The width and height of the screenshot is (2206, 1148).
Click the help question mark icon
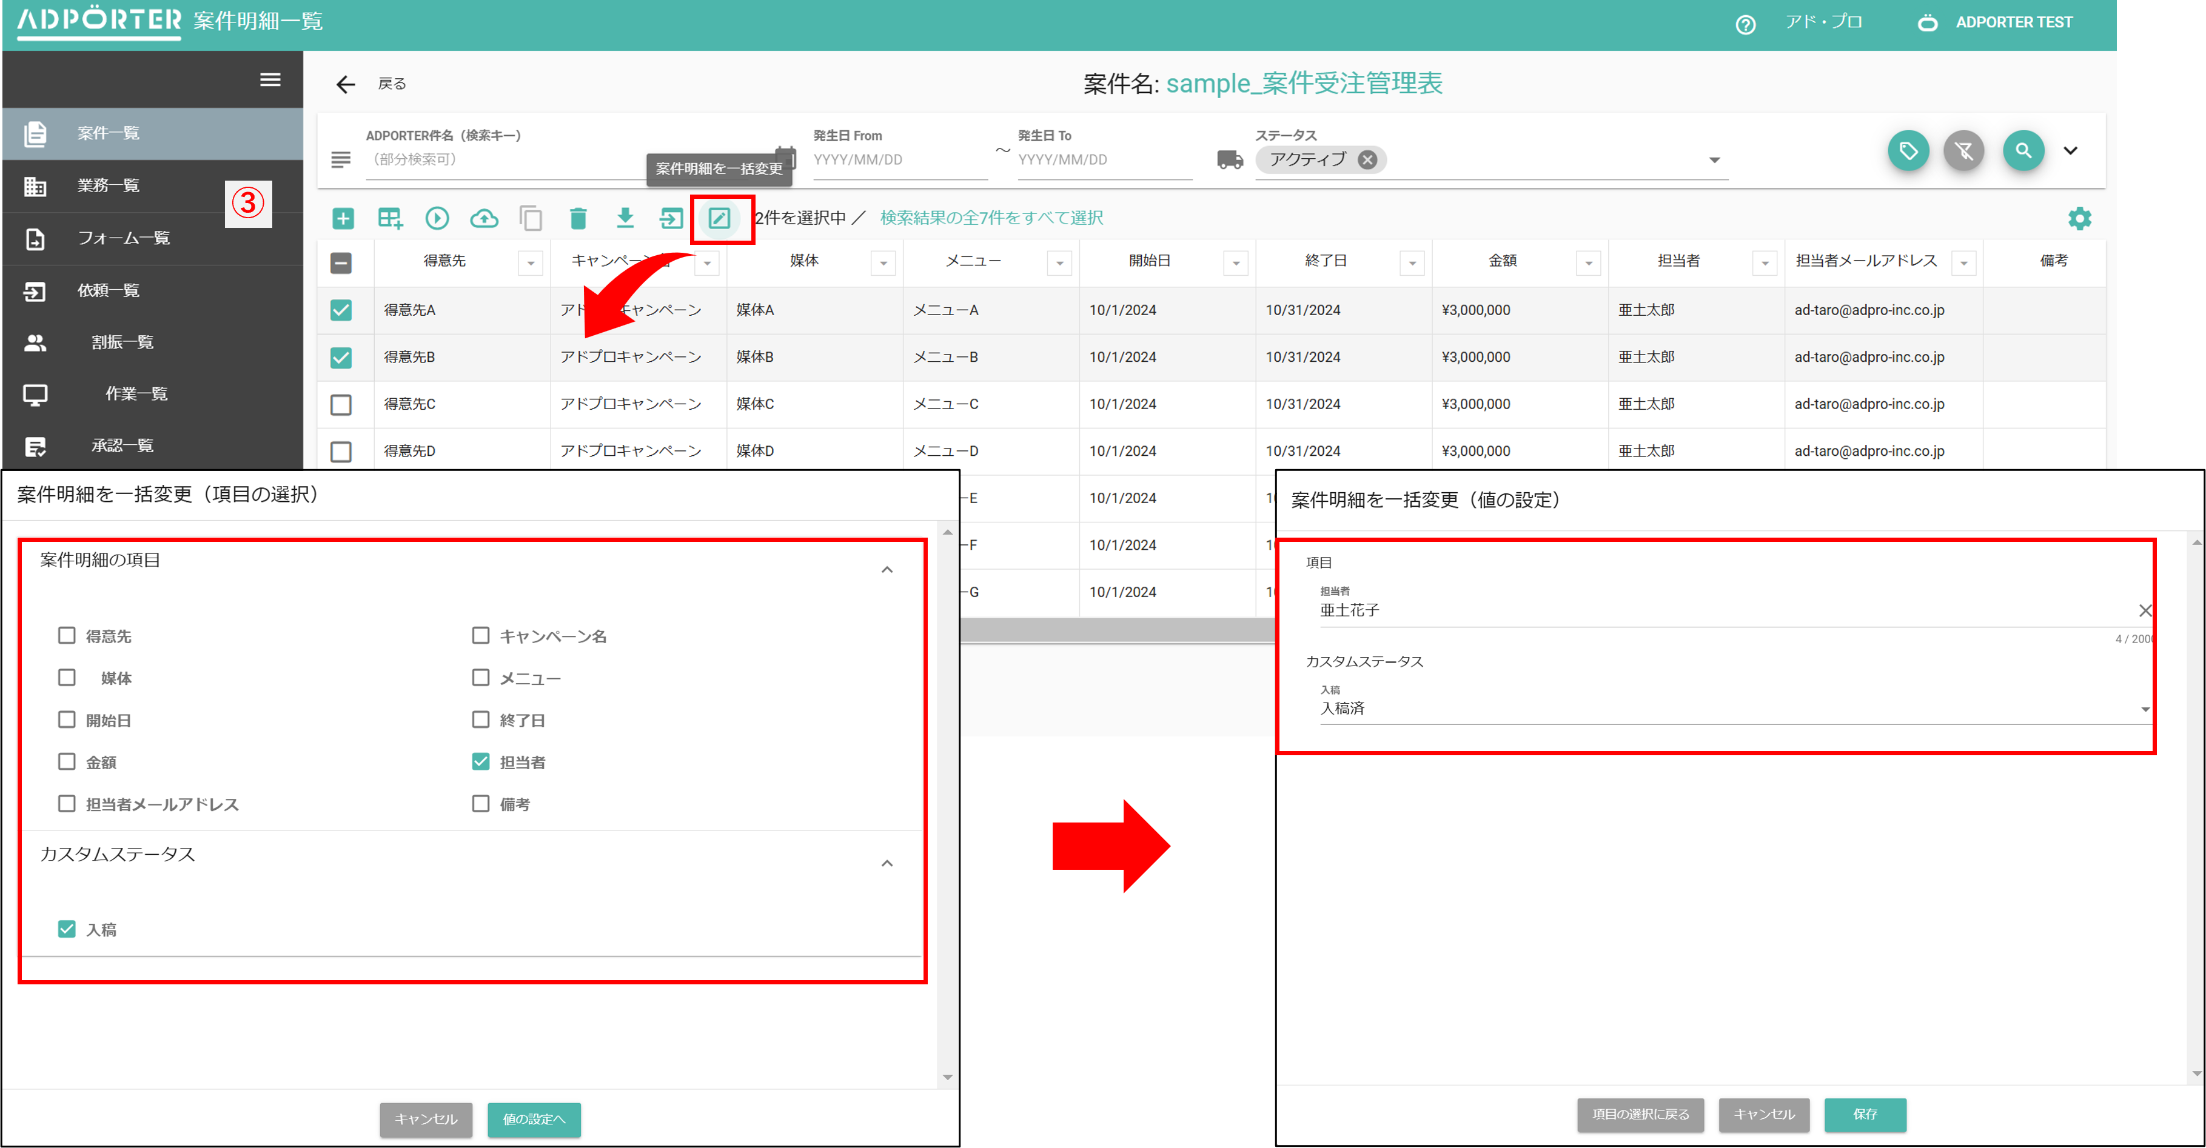click(x=1745, y=25)
